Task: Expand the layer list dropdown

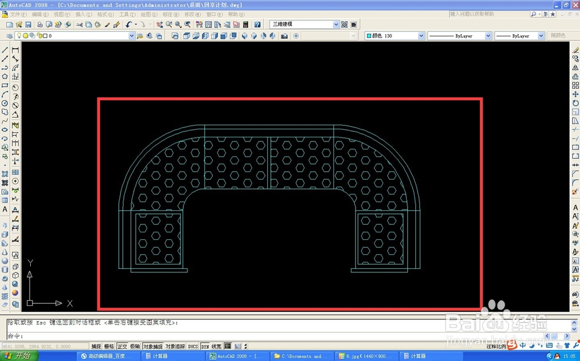Action: coord(132,36)
